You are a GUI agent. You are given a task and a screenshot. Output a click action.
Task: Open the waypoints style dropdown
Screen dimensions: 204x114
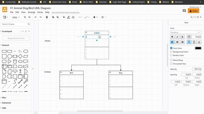coord(87,17)
